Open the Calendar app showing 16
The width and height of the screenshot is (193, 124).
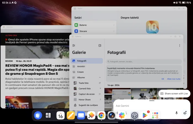click(60, 115)
